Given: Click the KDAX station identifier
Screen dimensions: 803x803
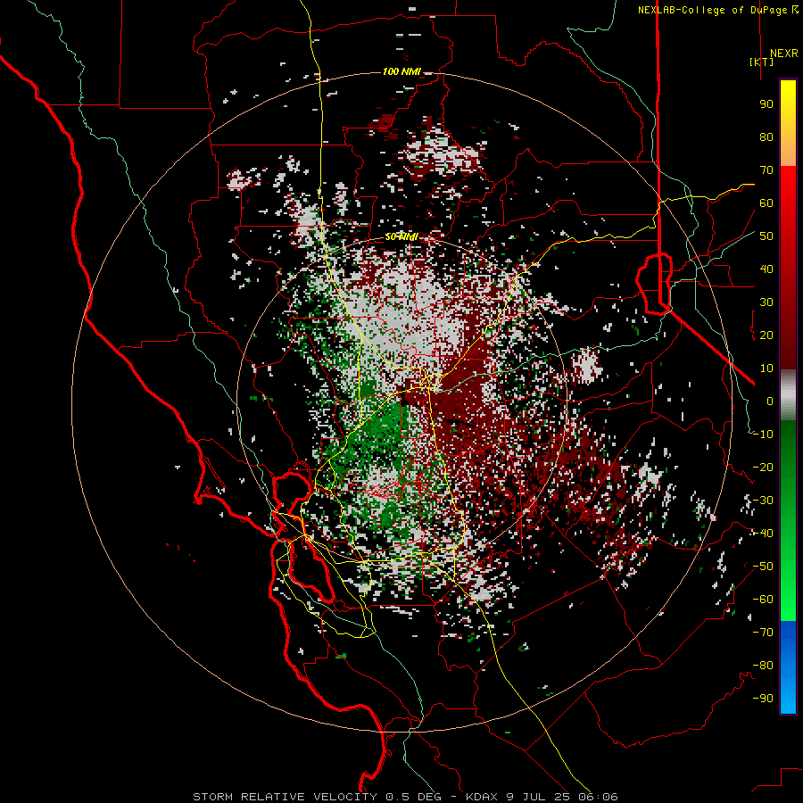Looking at the screenshot, I should pos(484,797).
